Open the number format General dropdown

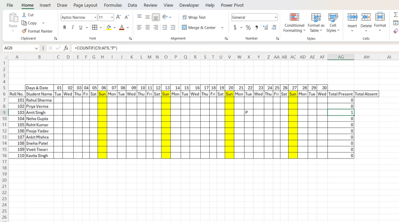click(x=275, y=17)
